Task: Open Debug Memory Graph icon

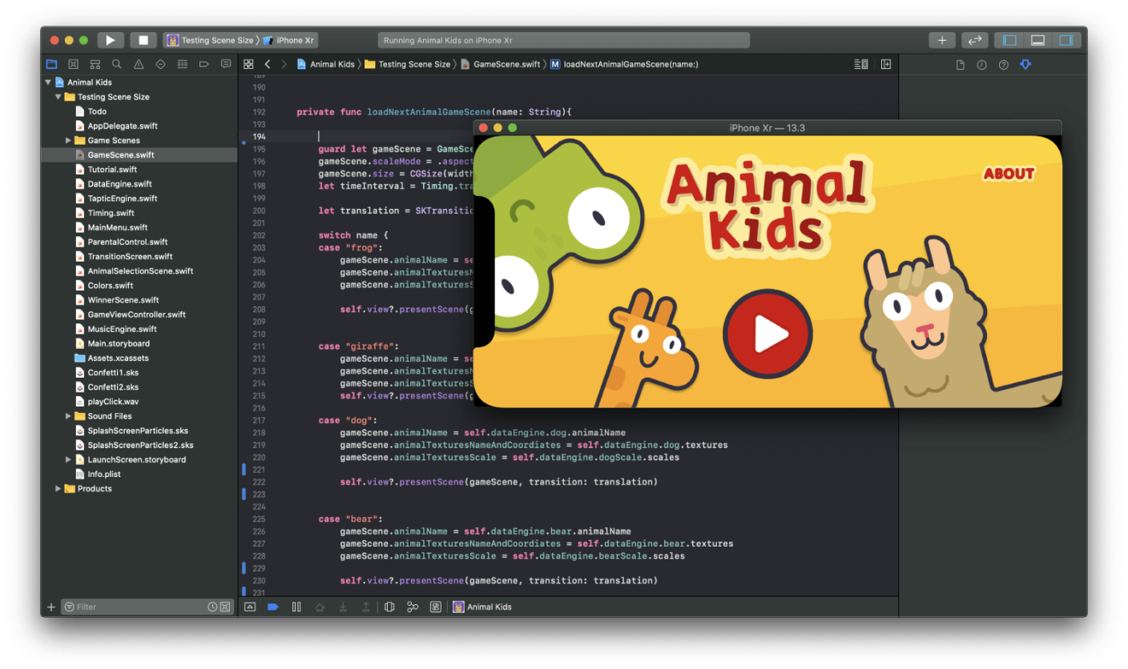Action: click(413, 607)
